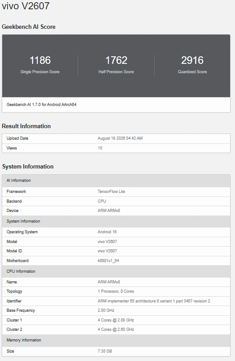Select the 'Identifier' row label
235x361 pixels.
tap(14, 301)
